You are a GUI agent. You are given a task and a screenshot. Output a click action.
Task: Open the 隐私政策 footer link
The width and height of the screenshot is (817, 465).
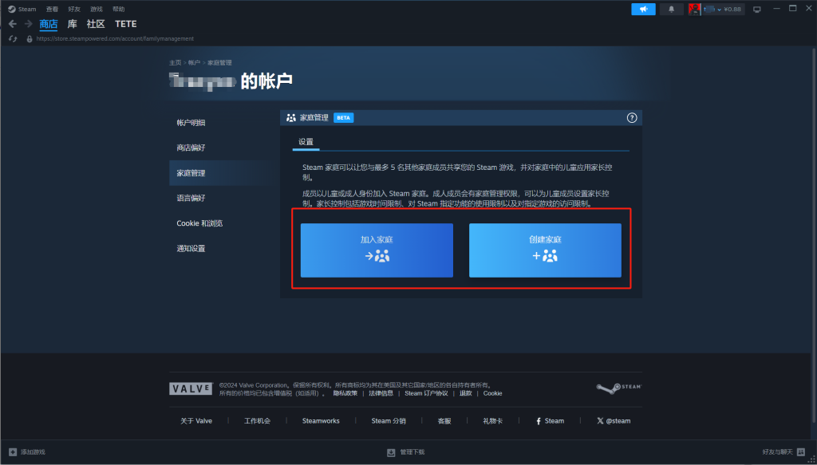click(345, 393)
